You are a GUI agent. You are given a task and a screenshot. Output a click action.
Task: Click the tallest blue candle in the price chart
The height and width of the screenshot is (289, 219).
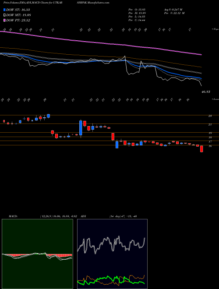81,128
